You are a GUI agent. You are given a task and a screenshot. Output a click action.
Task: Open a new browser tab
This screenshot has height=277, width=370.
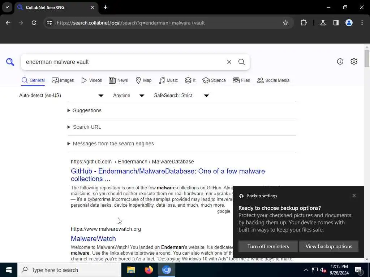click(106, 7)
